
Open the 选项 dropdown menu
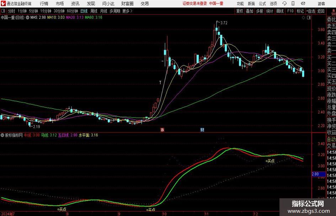tap(273, 4)
